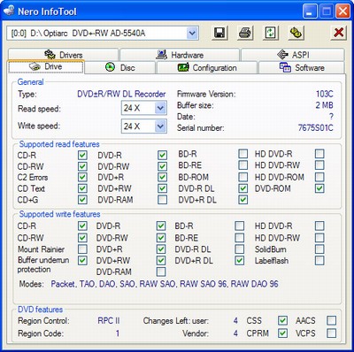This screenshot has width=354, height=352.
Task: Toggle Buffer underrun protection checkbox
Action: pyautogui.click(x=82, y=260)
